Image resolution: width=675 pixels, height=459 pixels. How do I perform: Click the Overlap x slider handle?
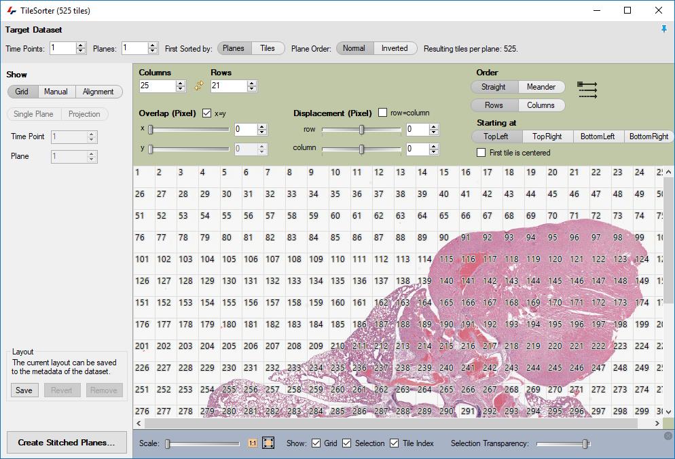(x=151, y=129)
